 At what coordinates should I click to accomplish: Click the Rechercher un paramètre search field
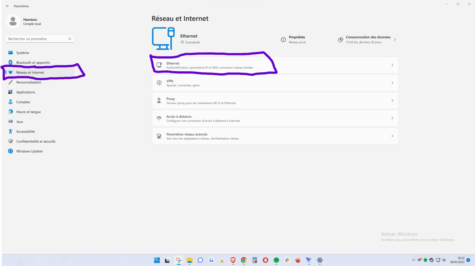[40, 39]
